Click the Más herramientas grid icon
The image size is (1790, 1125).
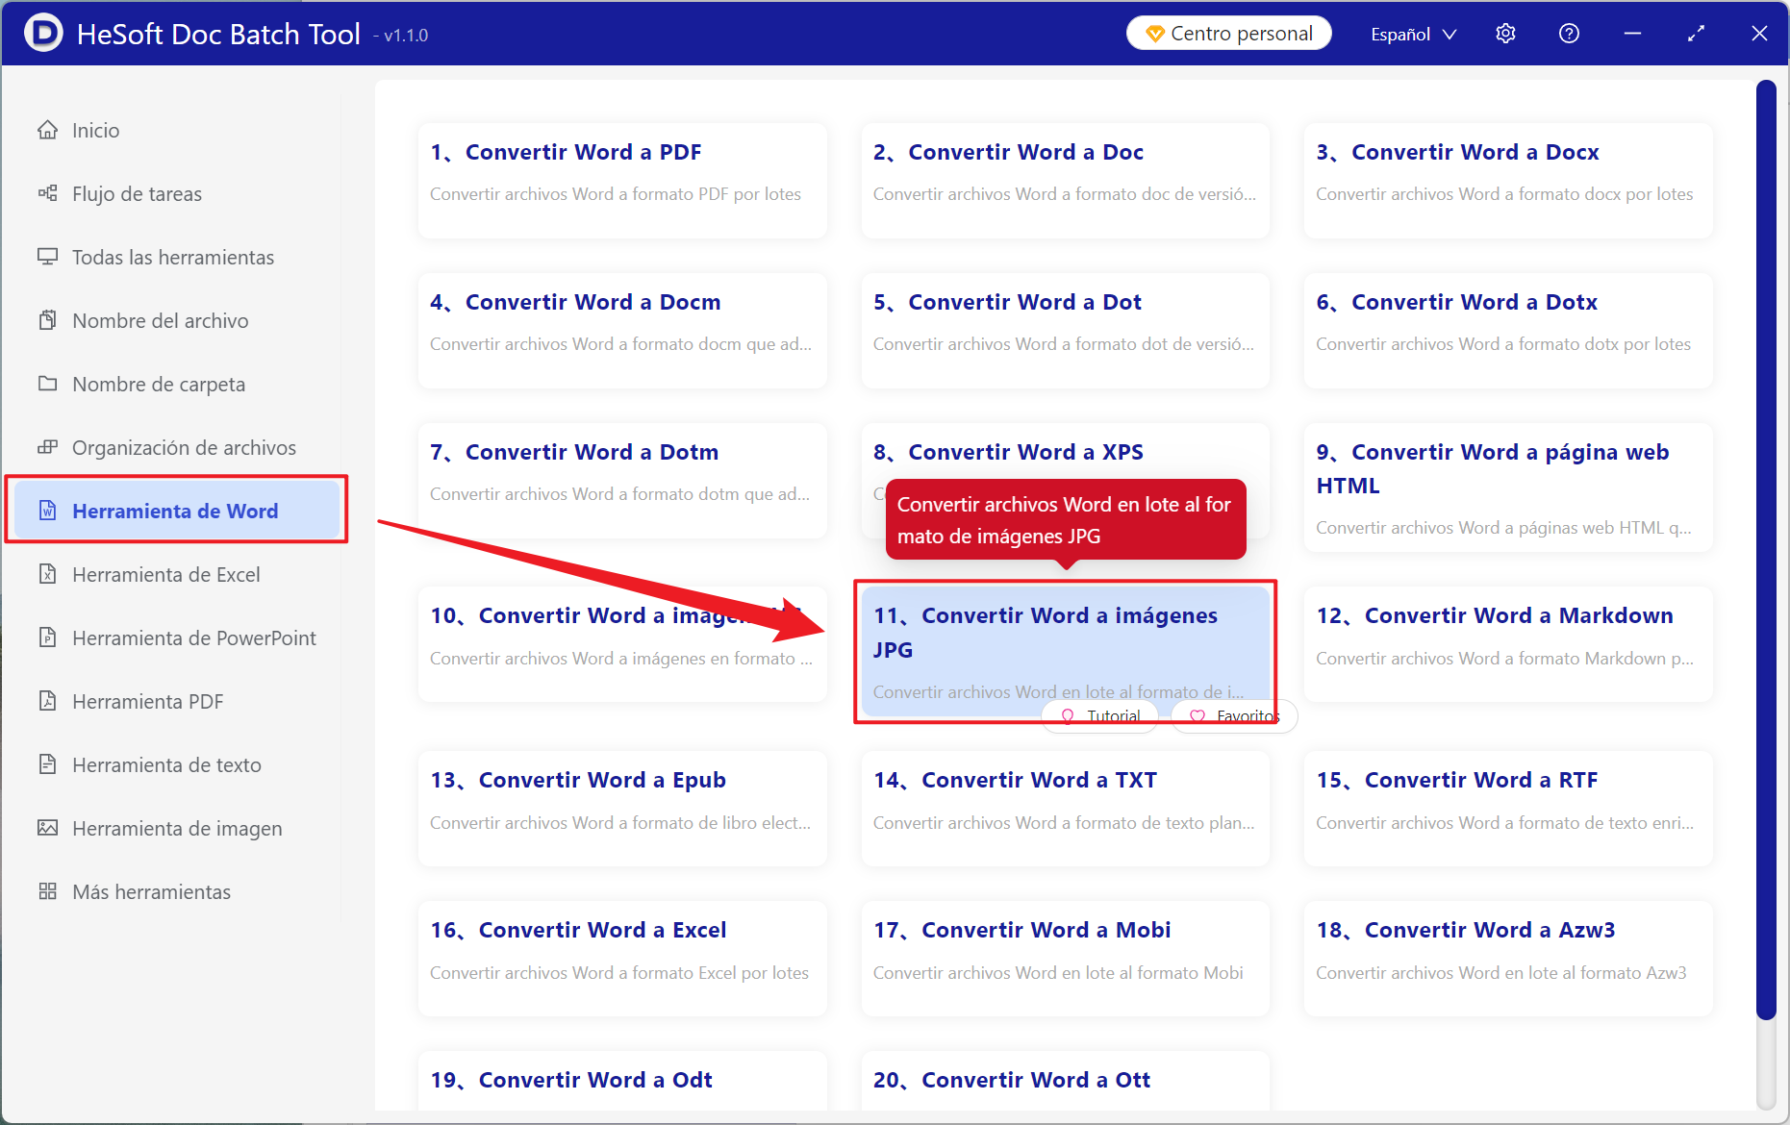point(47,891)
